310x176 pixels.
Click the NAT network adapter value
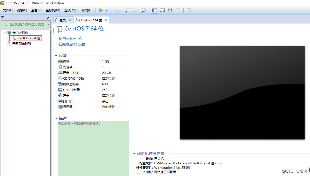[105, 84]
